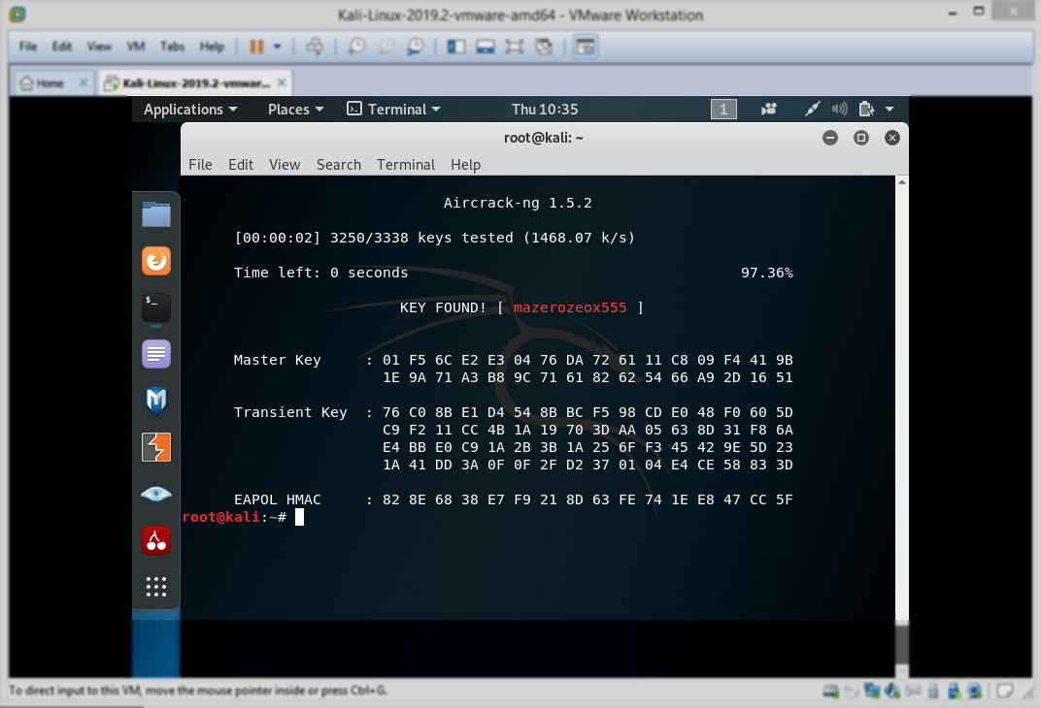Image resolution: width=1041 pixels, height=708 pixels.
Task: Open the VMware File menu
Action: coord(28,47)
